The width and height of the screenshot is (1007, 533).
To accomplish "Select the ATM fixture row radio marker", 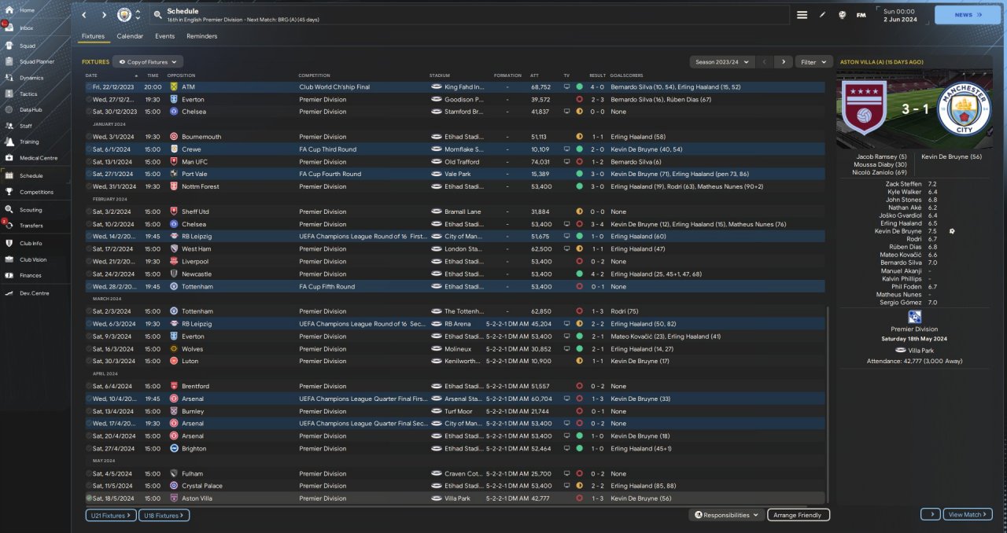I will coord(89,86).
